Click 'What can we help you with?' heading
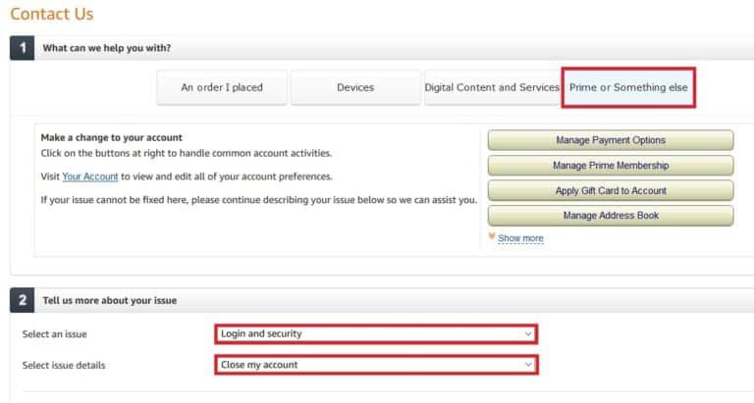 coord(107,48)
